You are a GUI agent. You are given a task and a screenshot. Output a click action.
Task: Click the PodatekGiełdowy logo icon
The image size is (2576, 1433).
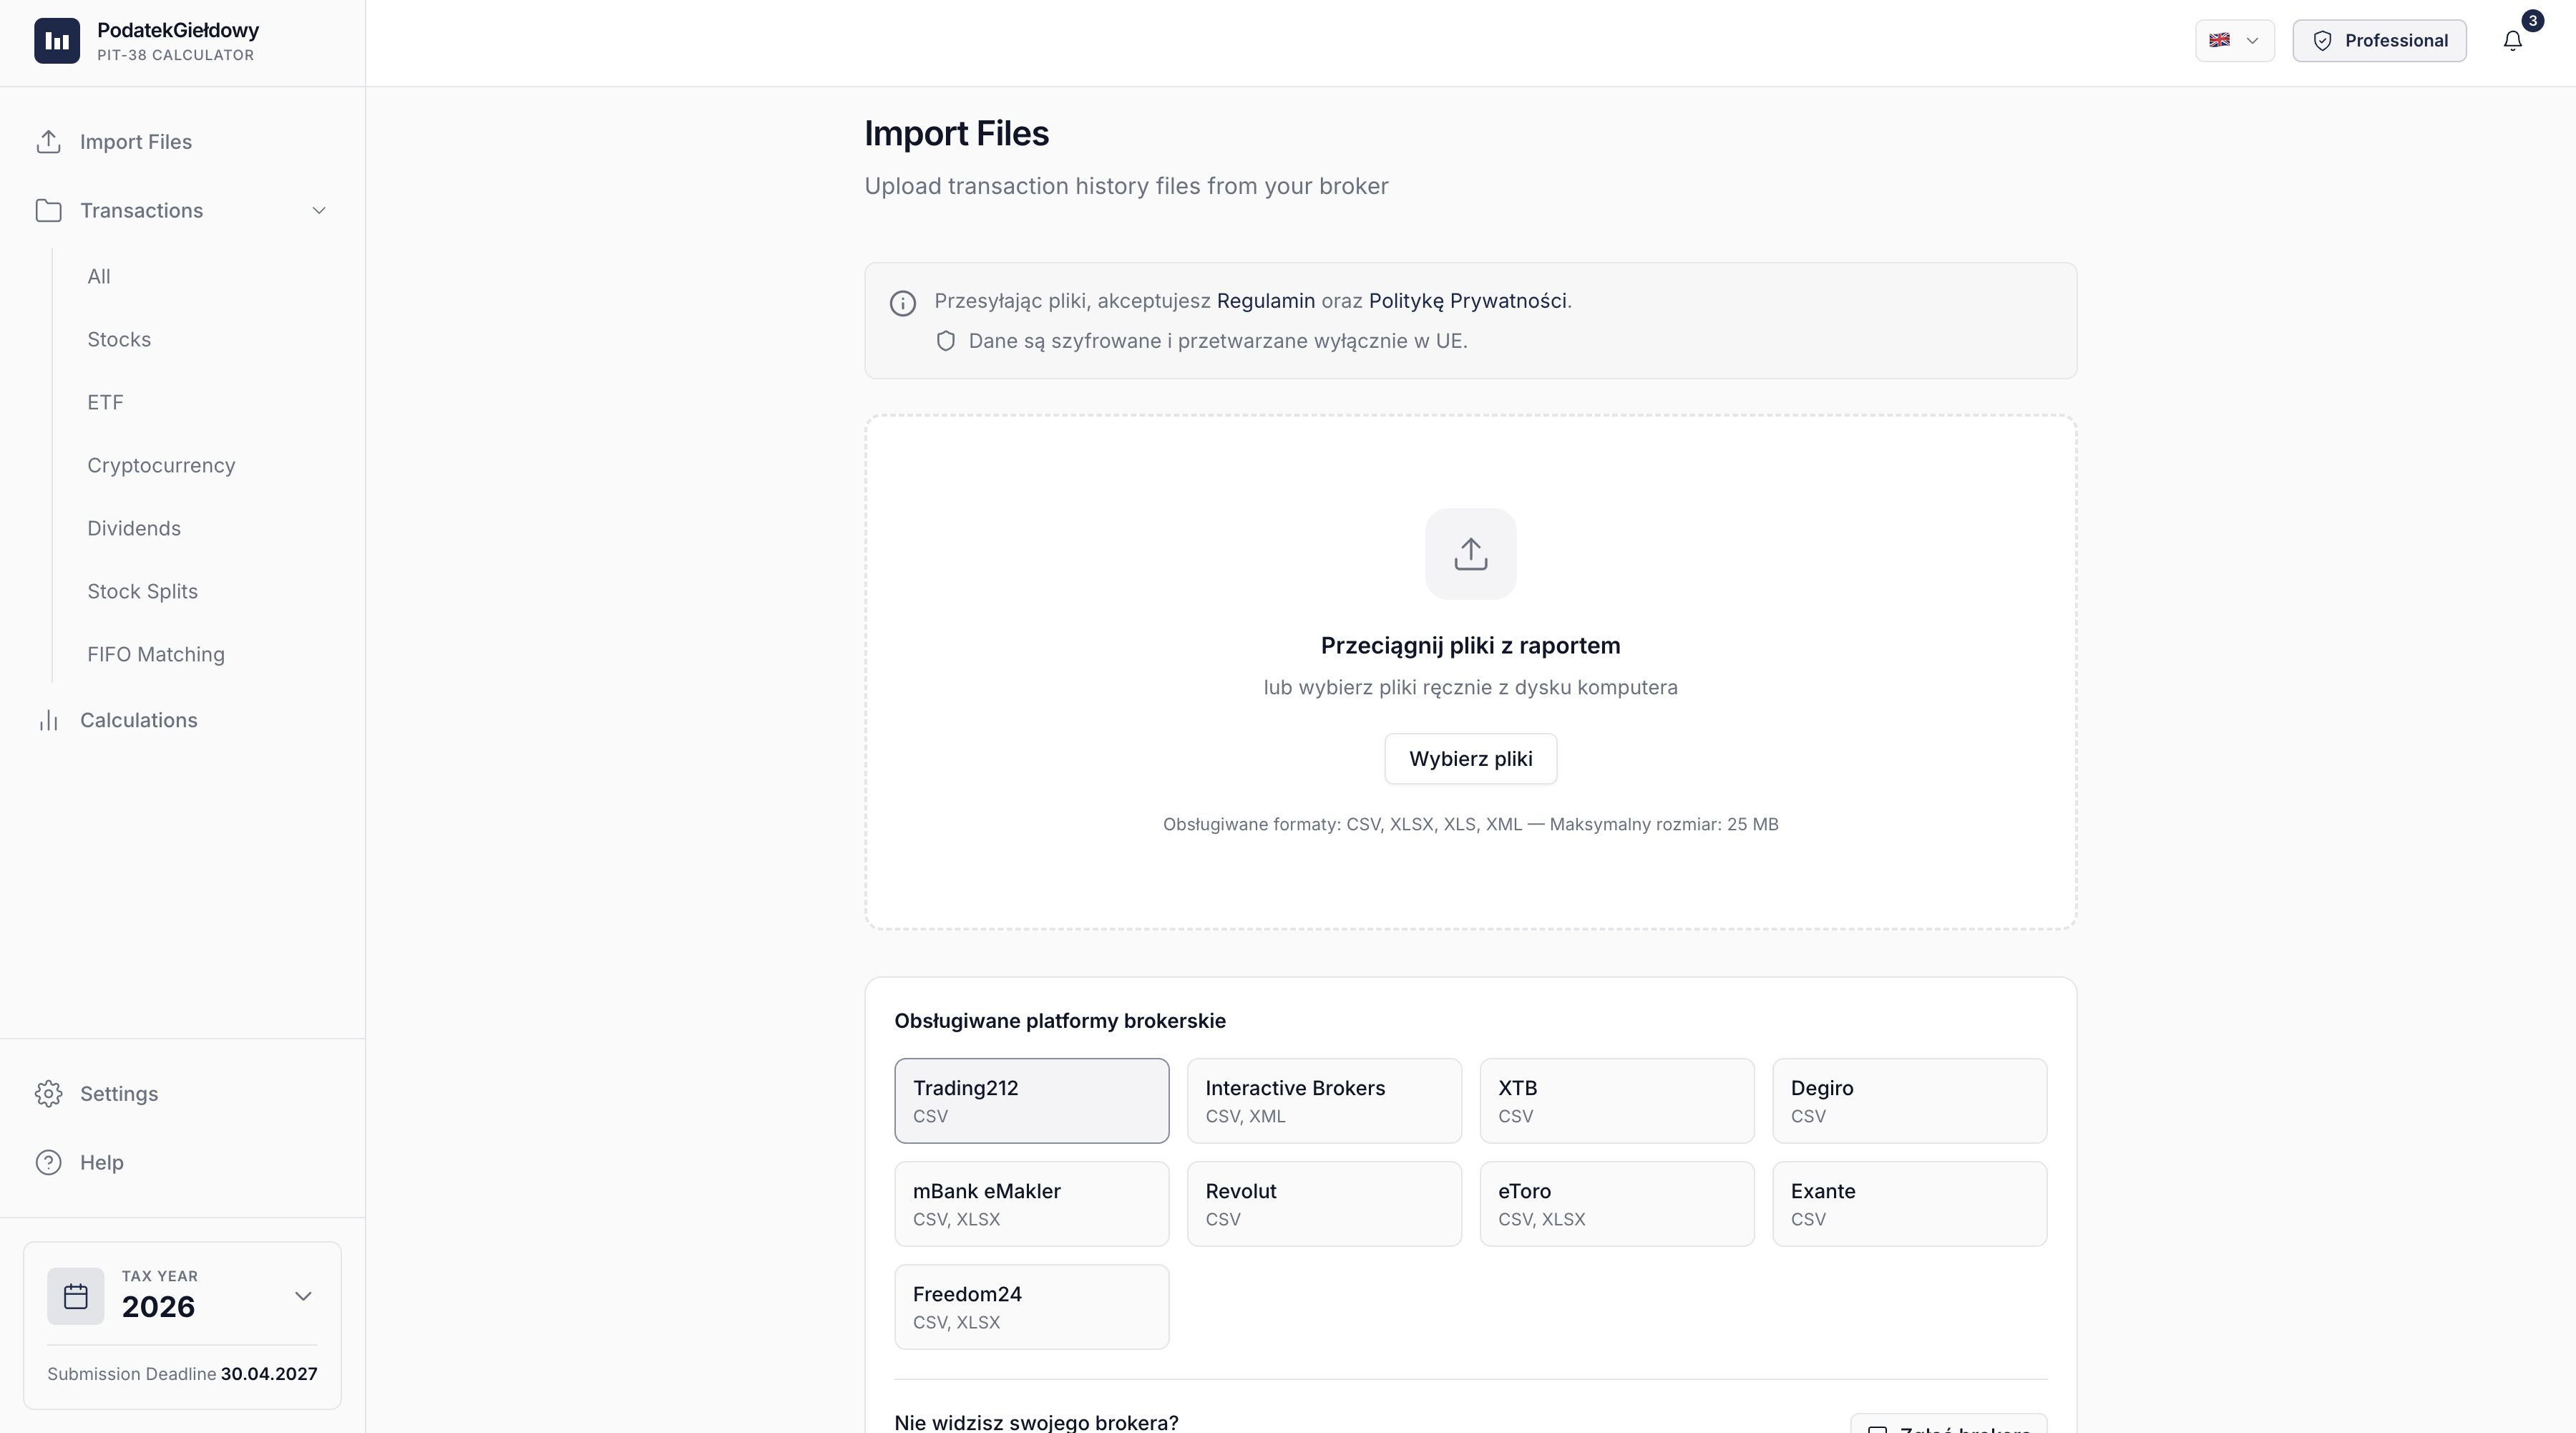point(57,41)
